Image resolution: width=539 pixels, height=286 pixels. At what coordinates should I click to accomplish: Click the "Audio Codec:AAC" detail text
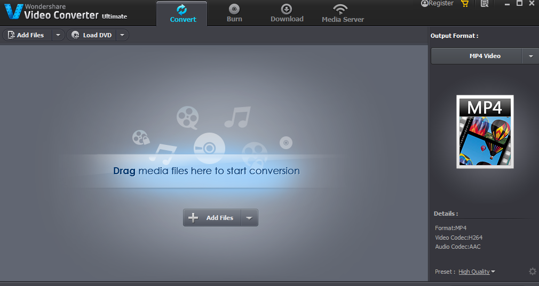[x=457, y=247]
